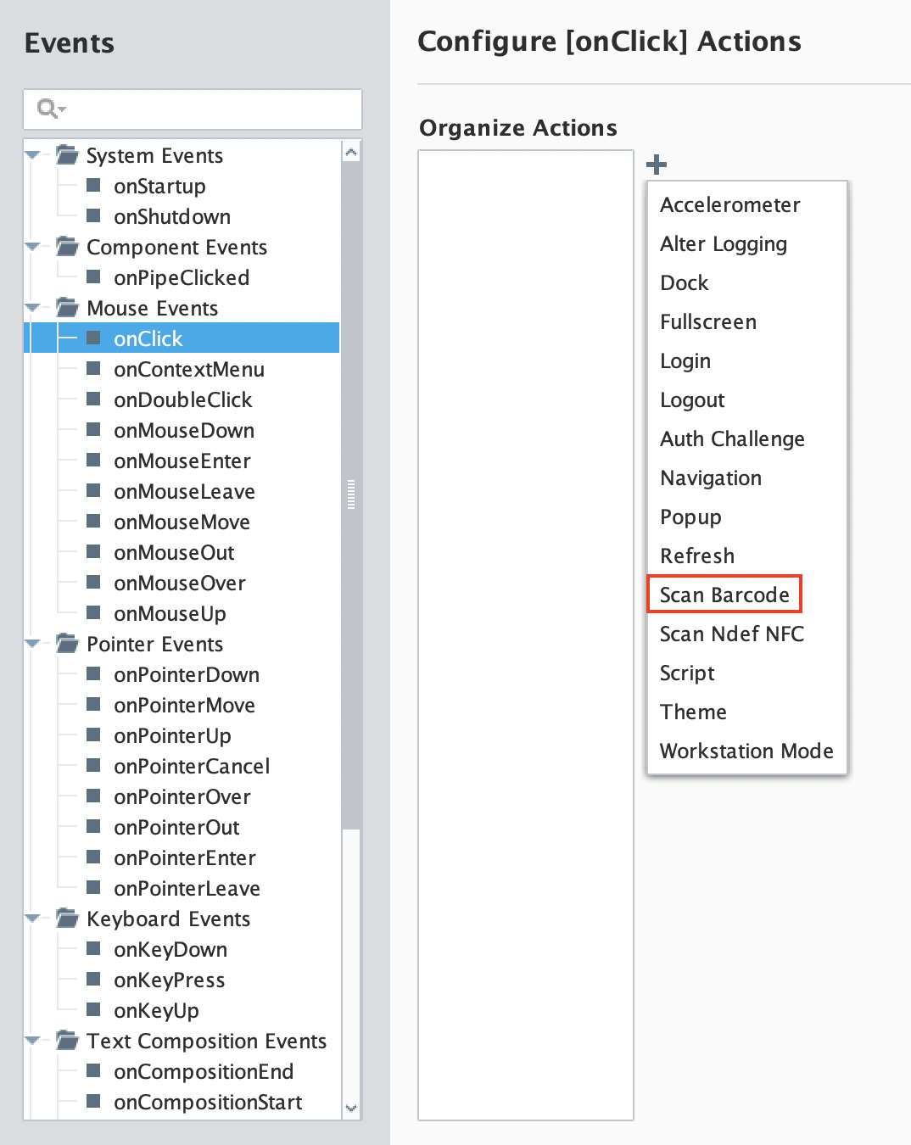Click the search magnifier icon in Events
Screen dimensions: 911x1145
click(x=48, y=109)
